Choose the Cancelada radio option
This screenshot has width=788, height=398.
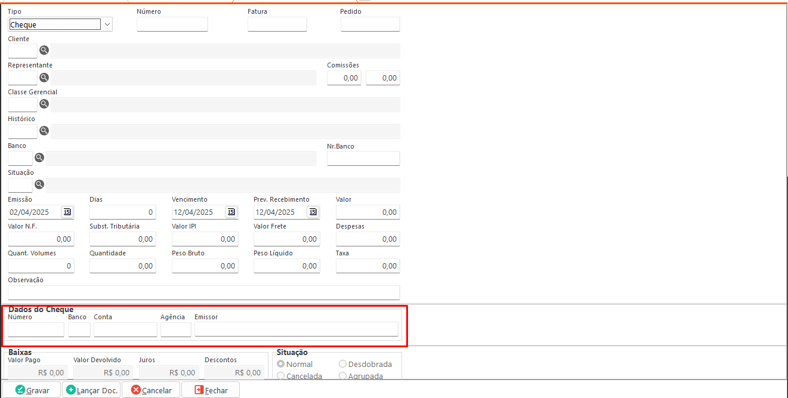281,376
